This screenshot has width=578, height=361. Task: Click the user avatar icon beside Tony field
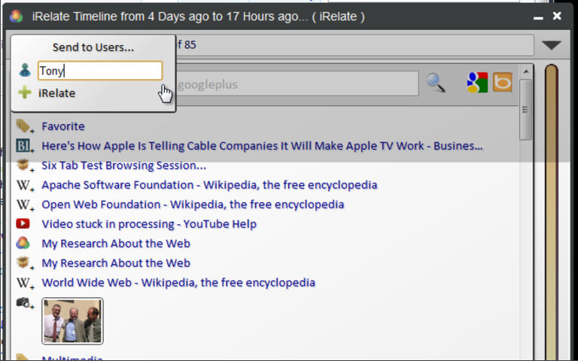click(25, 71)
